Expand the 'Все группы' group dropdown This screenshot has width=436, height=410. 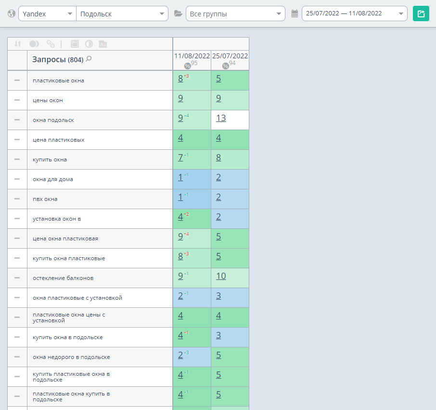point(235,14)
